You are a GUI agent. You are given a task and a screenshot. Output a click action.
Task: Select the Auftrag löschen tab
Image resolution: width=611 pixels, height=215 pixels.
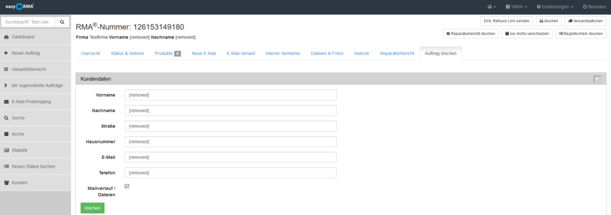pos(440,54)
